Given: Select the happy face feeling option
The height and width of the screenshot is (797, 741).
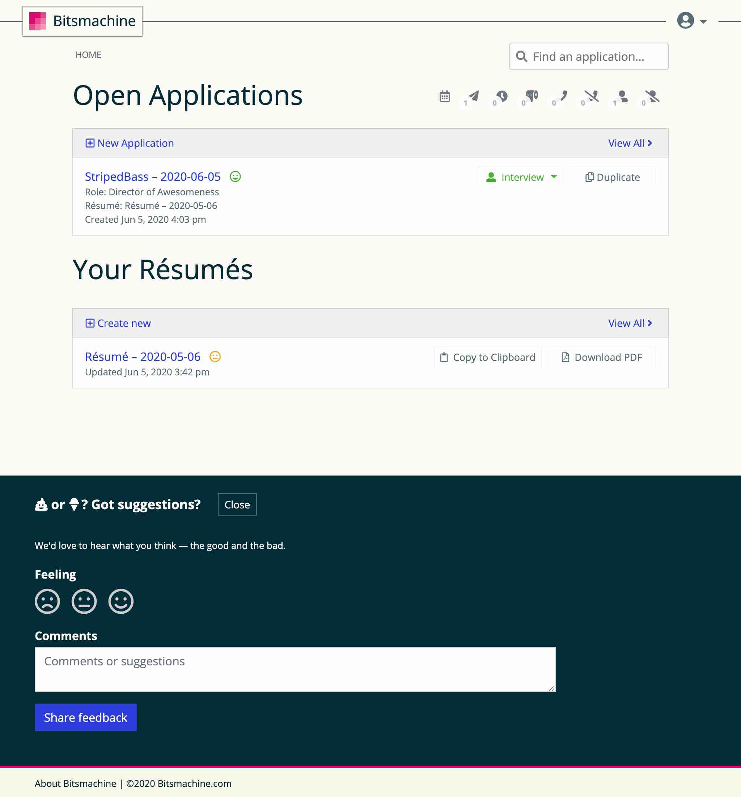Looking at the screenshot, I should click(x=121, y=601).
